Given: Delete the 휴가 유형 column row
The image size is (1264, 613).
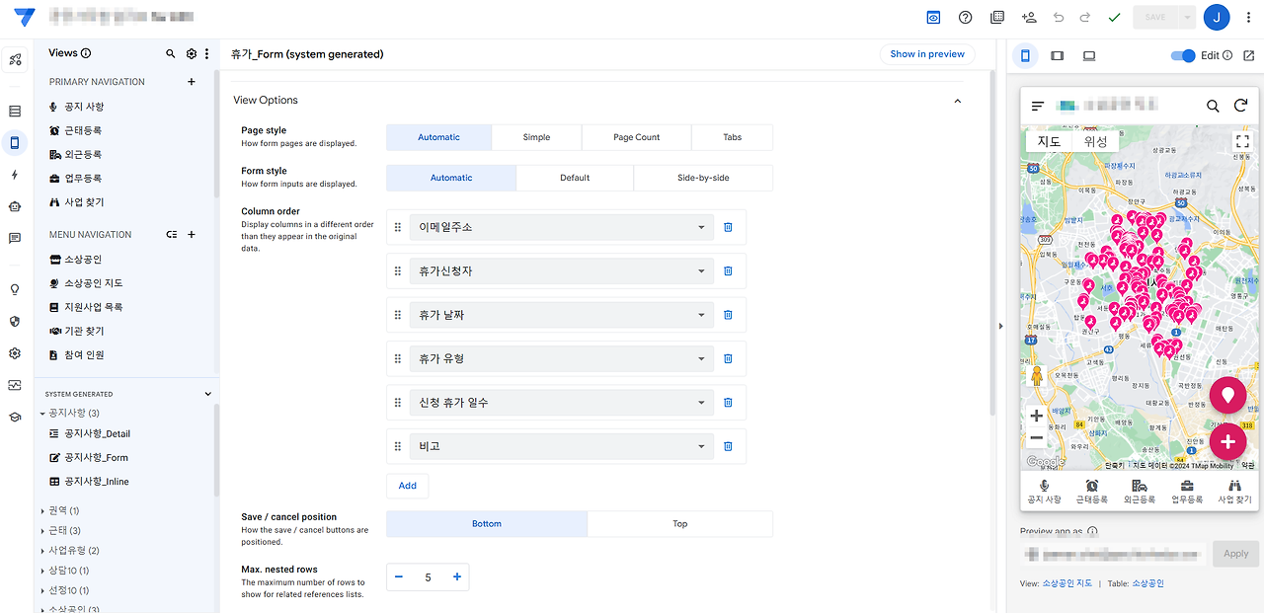Looking at the screenshot, I should pyautogui.click(x=728, y=358).
